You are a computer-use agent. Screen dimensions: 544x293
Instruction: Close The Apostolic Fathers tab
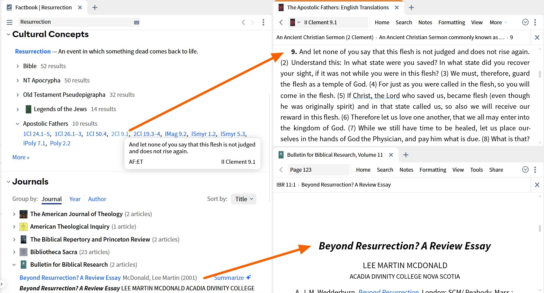(x=397, y=8)
